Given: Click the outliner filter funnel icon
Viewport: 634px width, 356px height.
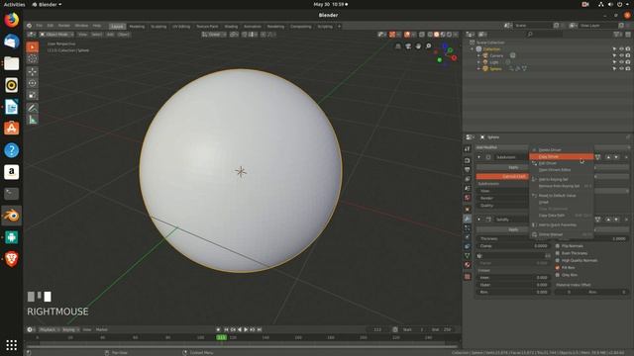Looking at the screenshot, I should pyautogui.click(x=617, y=35).
